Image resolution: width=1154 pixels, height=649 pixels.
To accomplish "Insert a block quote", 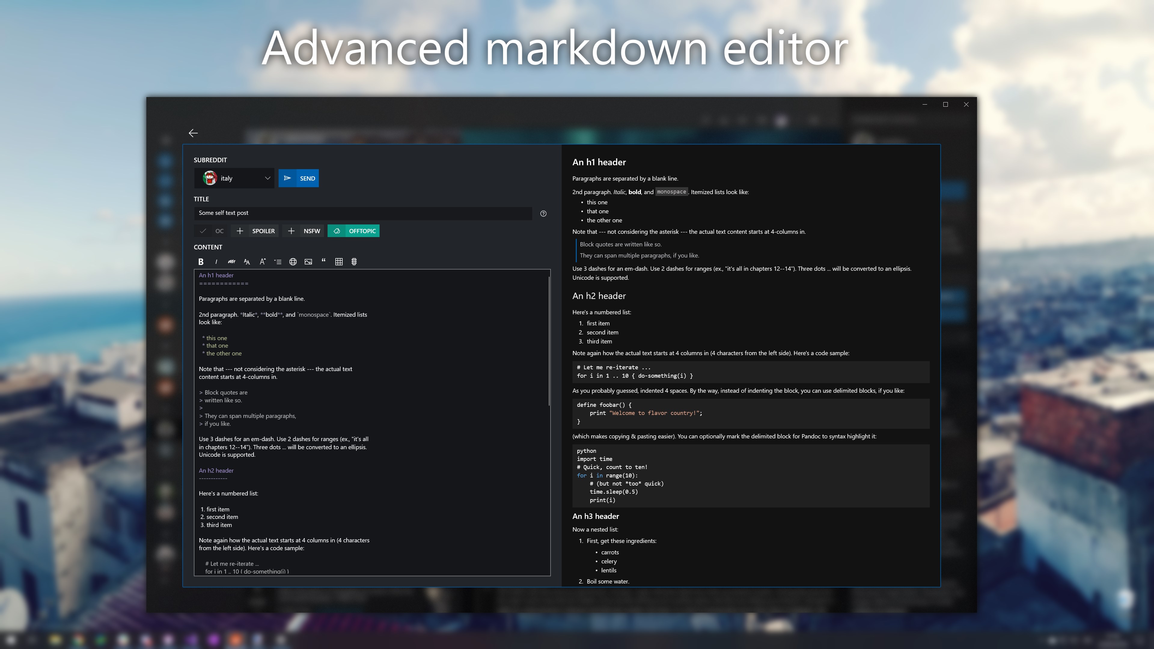I will point(323,261).
